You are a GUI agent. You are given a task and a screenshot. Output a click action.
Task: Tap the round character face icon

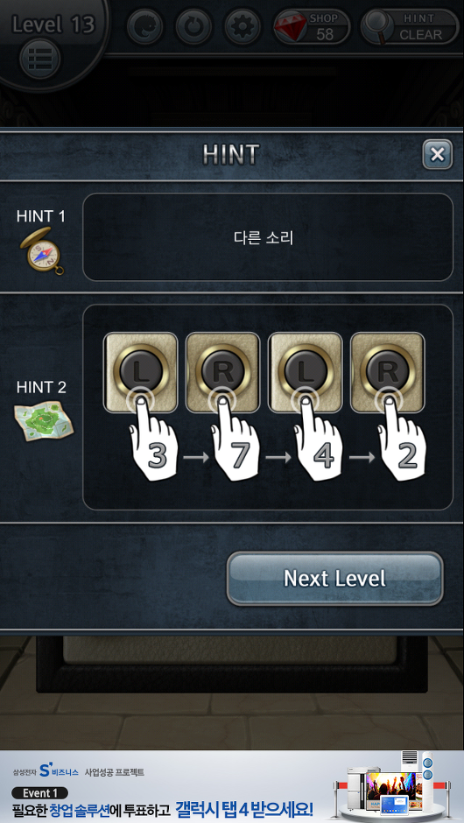click(145, 27)
